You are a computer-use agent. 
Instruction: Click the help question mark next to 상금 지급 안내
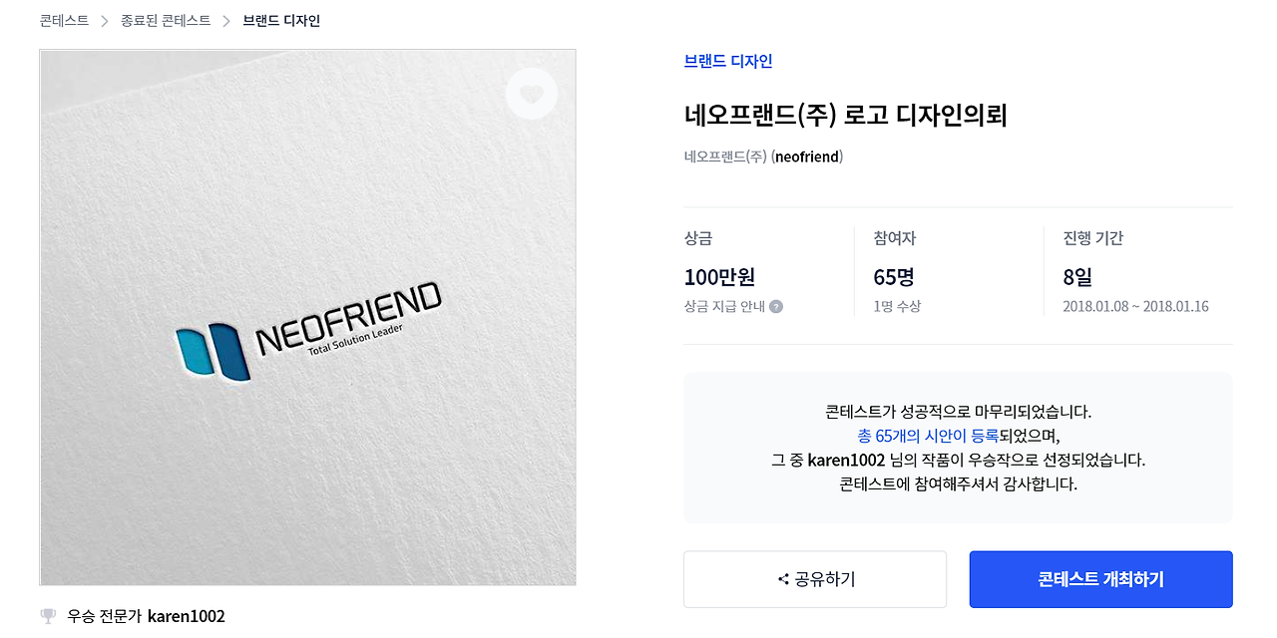776,307
